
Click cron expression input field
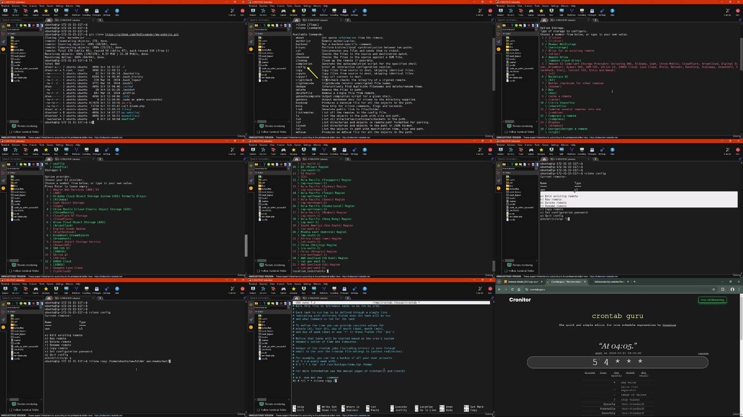(x=617, y=362)
